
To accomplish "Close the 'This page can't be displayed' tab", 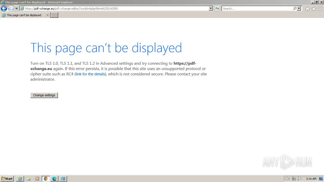I will (47, 15).
